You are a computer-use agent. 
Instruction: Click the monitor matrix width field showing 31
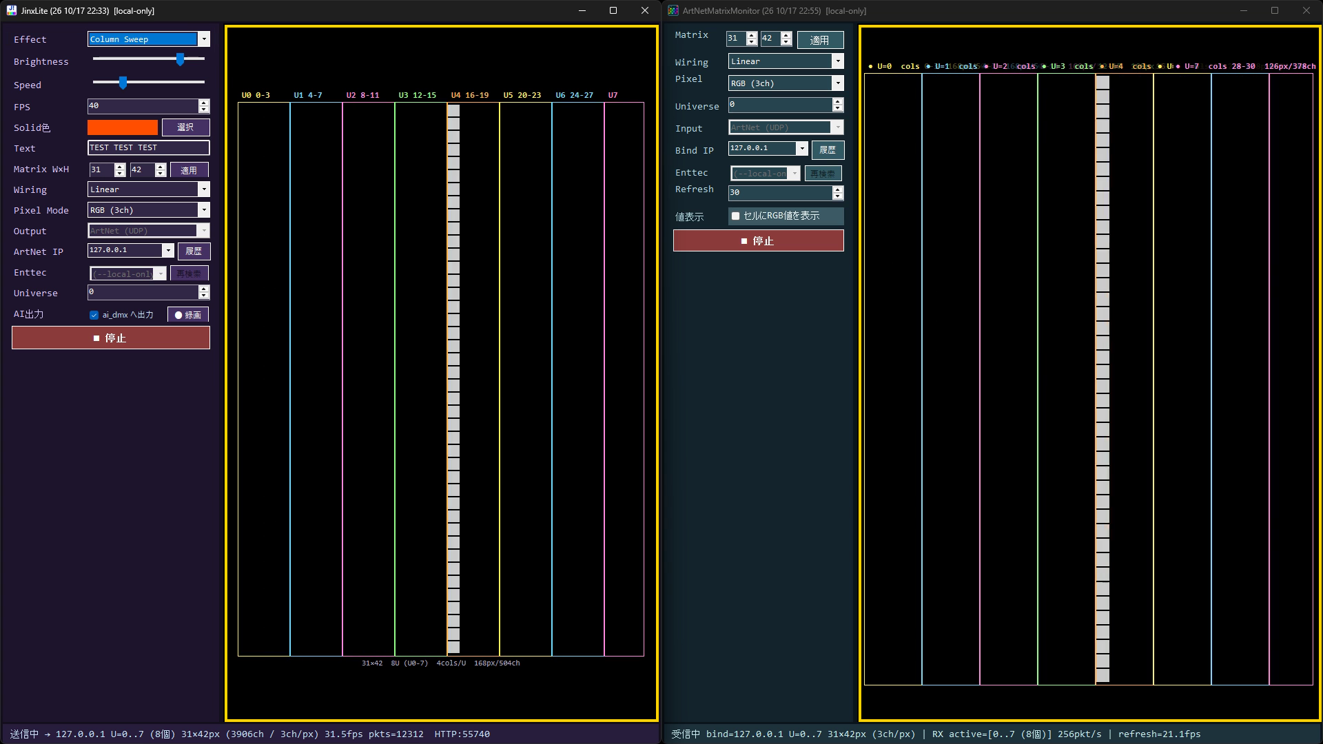click(x=737, y=39)
